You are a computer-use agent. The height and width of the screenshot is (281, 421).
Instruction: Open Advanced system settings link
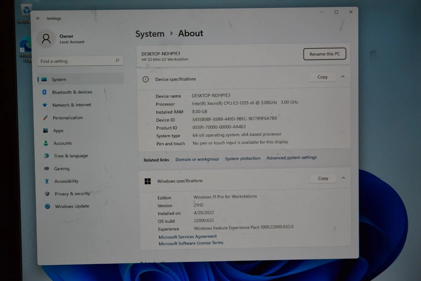[x=291, y=157]
